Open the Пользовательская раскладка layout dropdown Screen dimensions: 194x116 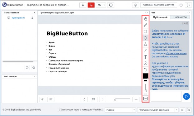pos(158,110)
